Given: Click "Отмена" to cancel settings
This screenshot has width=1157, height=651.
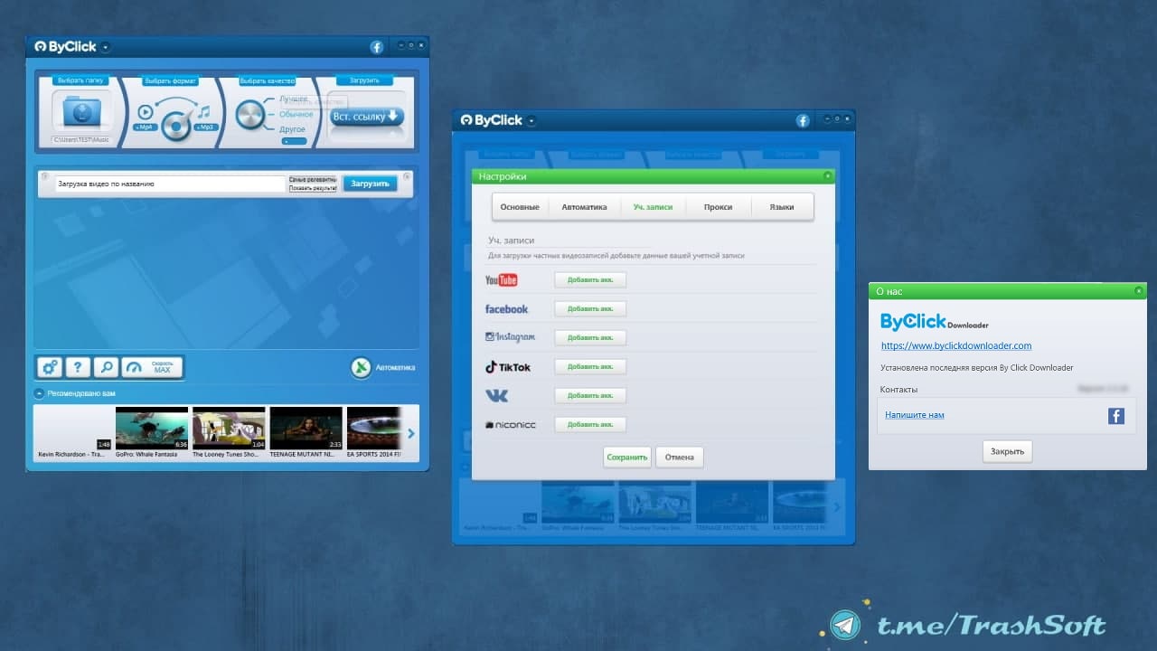Looking at the screenshot, I should (x=680, y=458).
